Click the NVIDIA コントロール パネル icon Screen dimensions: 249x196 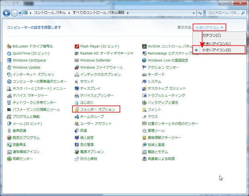click(x=144, y=46)
